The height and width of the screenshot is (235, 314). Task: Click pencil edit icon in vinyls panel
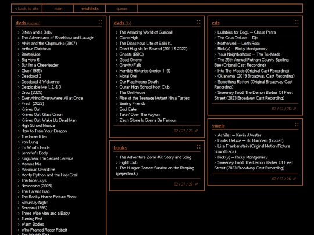294,179
